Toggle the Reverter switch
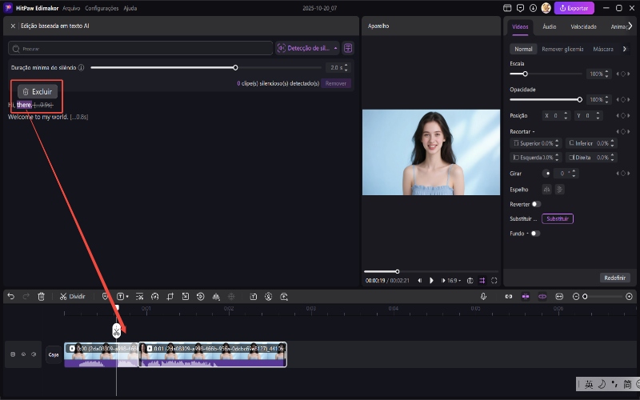Screen dimensions: 640x400 coord(536,204)
